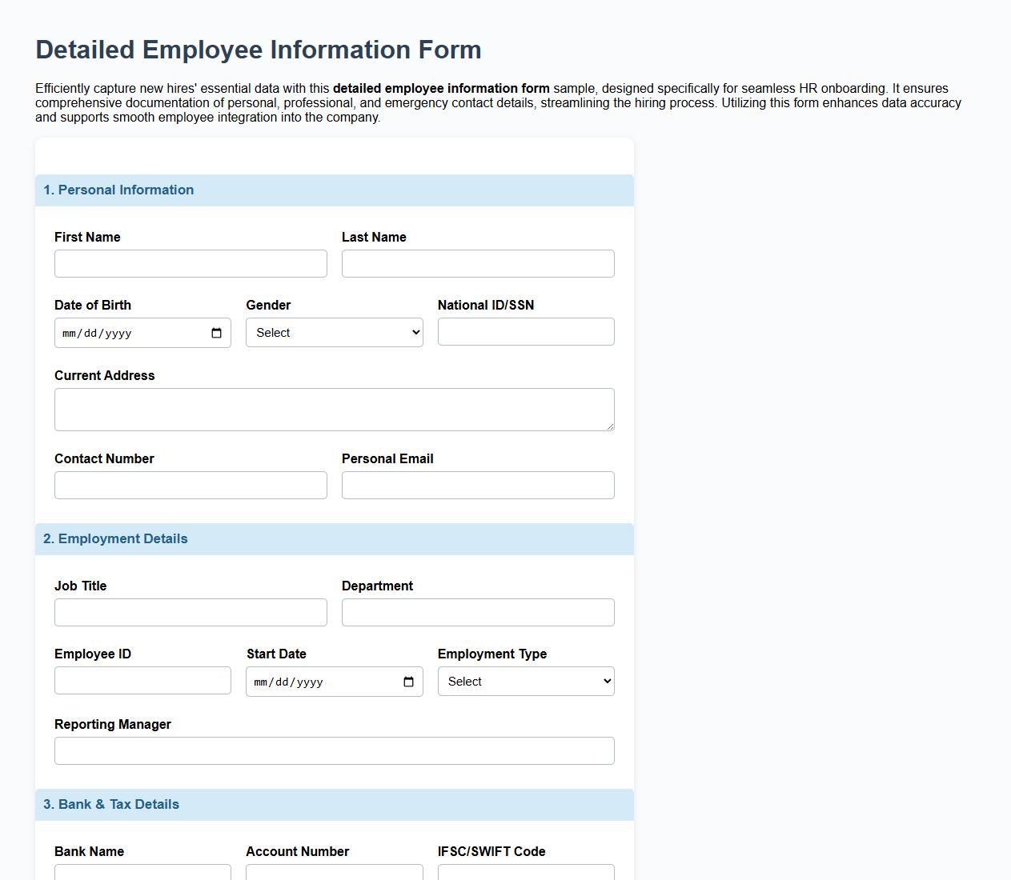Open the Date of Birth calendar picker
1011x880 pixels.
pos(215,333)
